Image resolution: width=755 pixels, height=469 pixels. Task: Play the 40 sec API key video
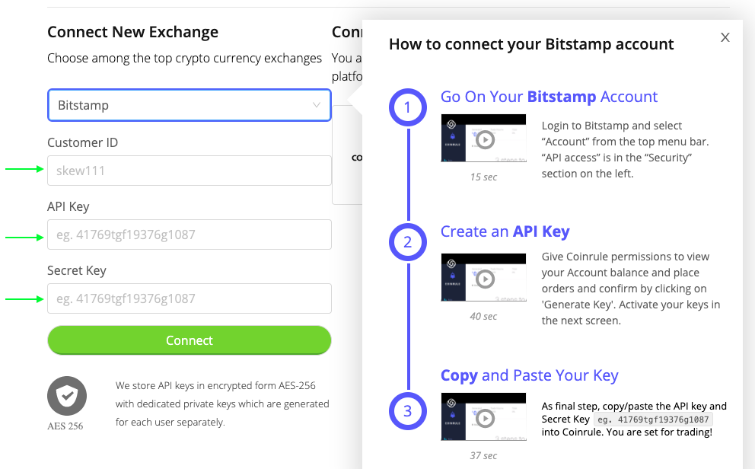485,279
